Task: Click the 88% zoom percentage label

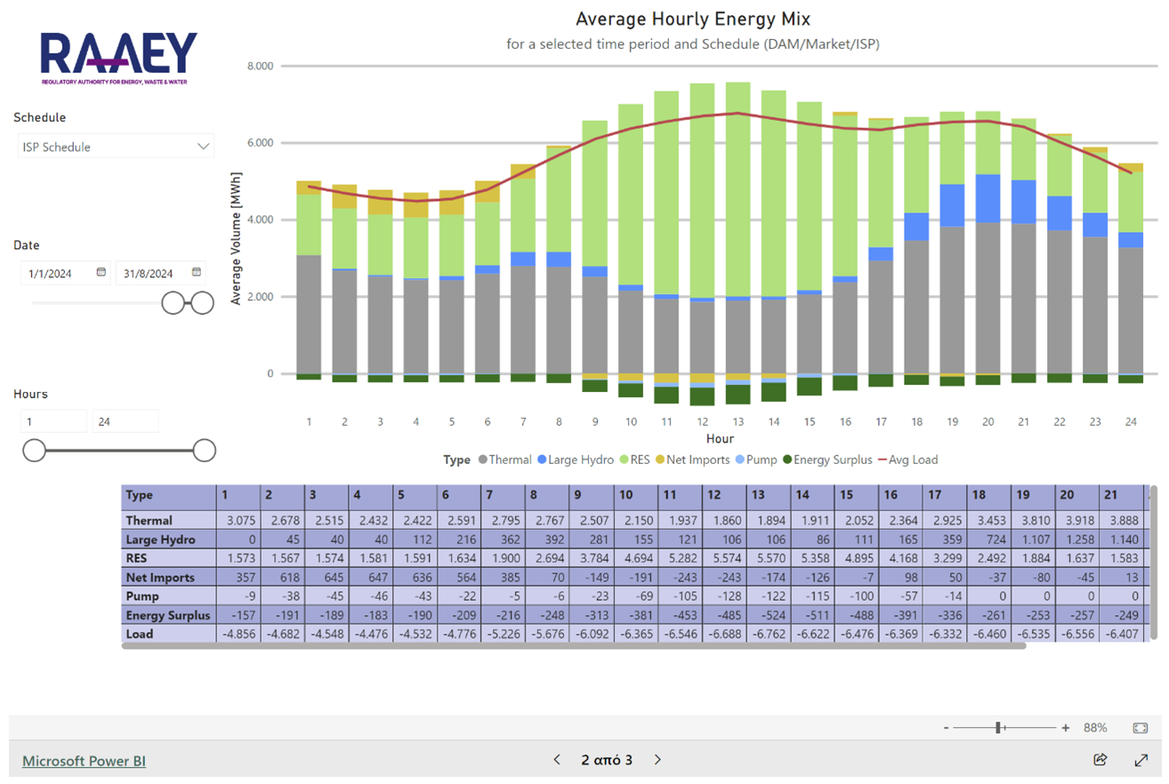Action: pos(1095,728)
